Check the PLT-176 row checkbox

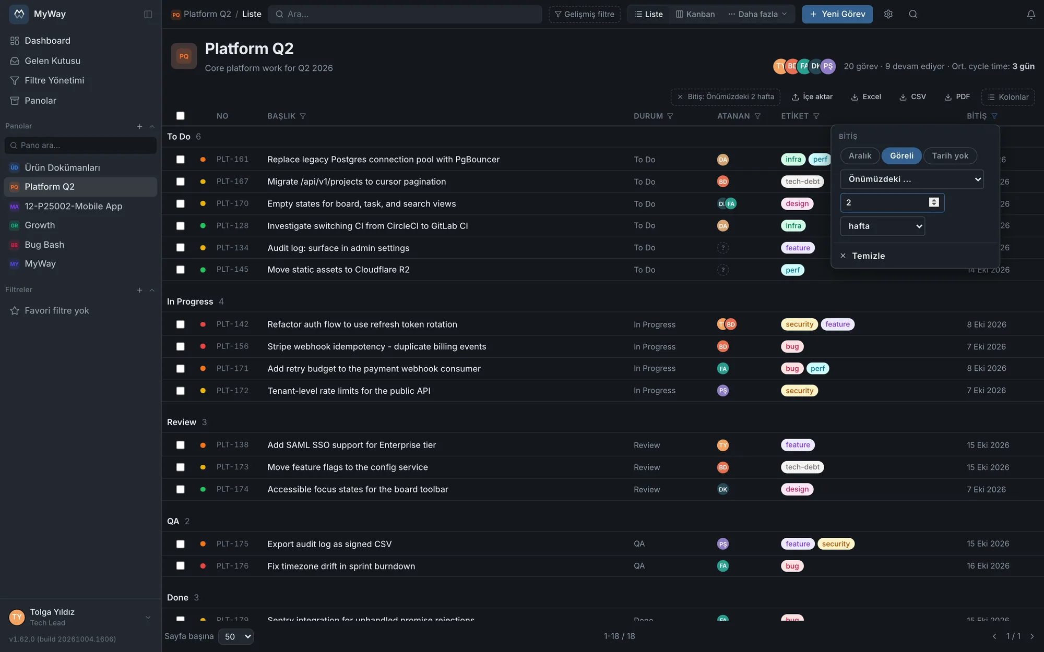pyautogui.click(x=181, y=566)
